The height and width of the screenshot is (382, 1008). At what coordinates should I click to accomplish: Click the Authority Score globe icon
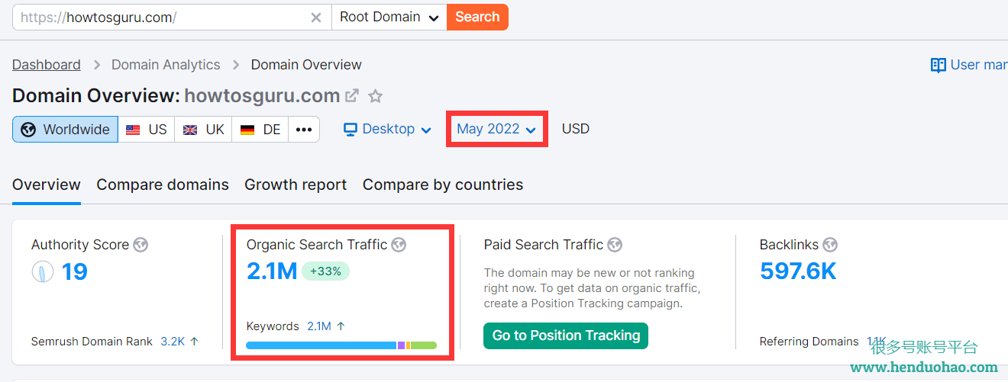coord(141,245)
